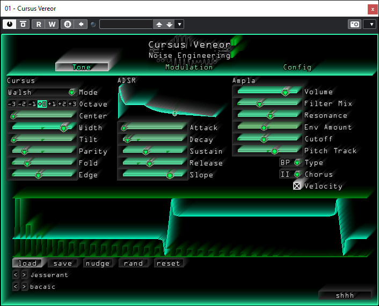This screenshot has width=379, height=306.
Task: Click the previous arrow beside Jesserant
Action: pyautogui.click(x=16, y=275)
